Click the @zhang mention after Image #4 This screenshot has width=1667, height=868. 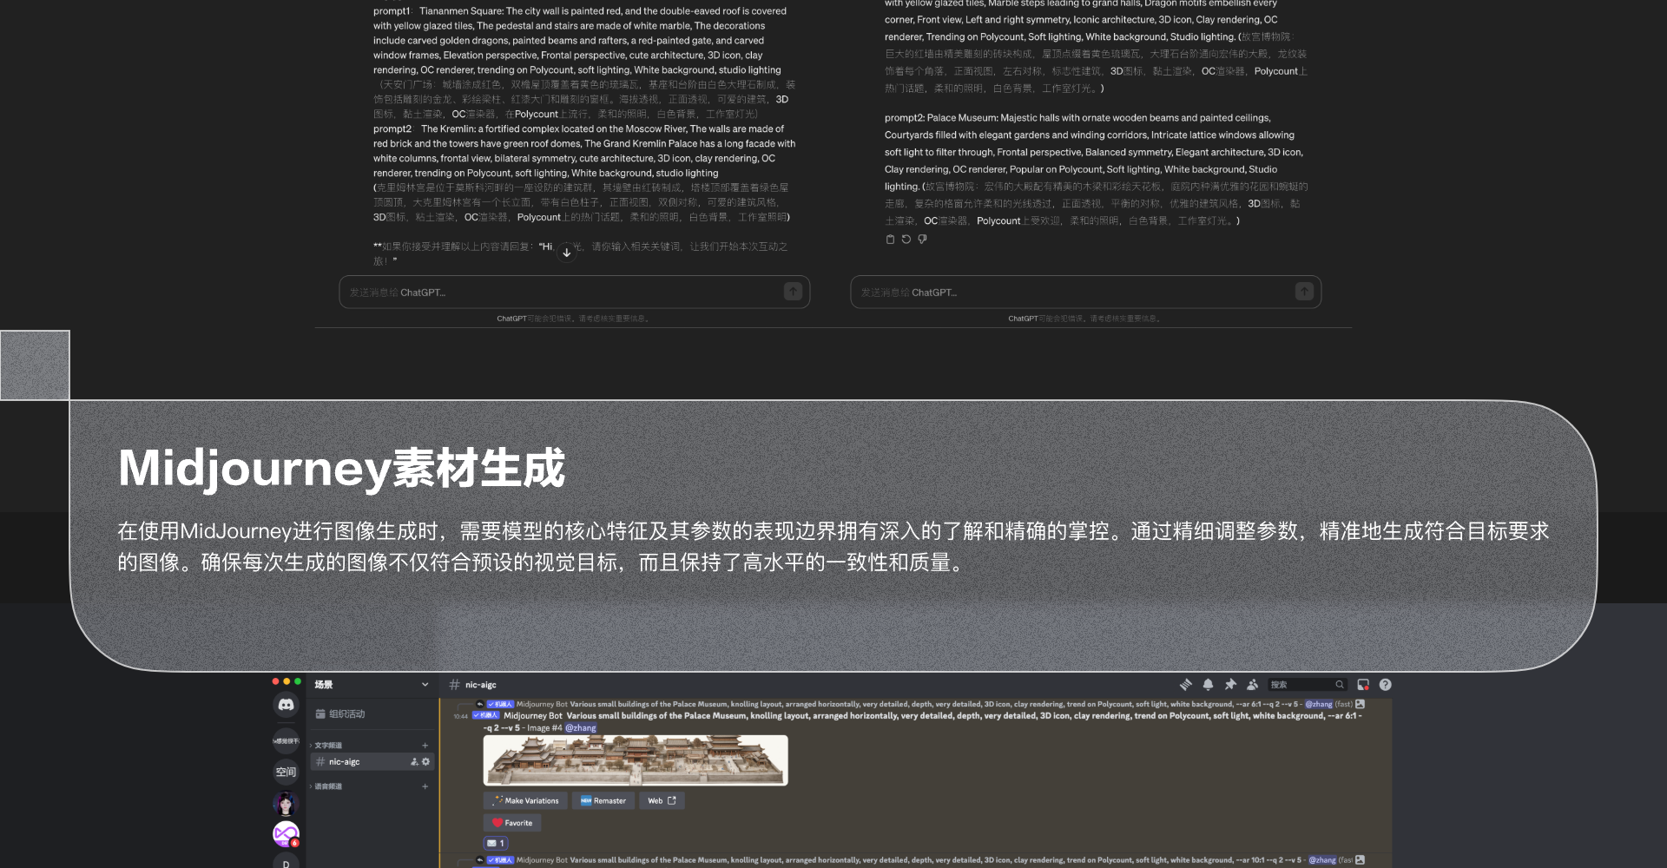click(581, 728)
